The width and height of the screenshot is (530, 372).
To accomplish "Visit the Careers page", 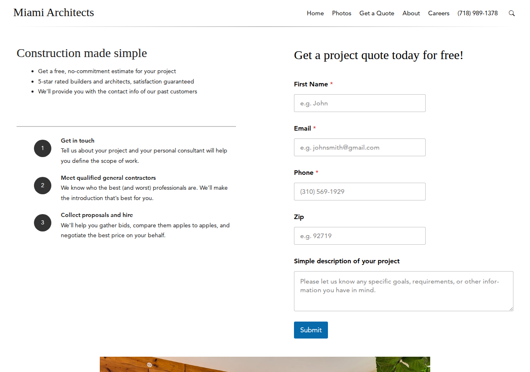I will pos(438,13).
